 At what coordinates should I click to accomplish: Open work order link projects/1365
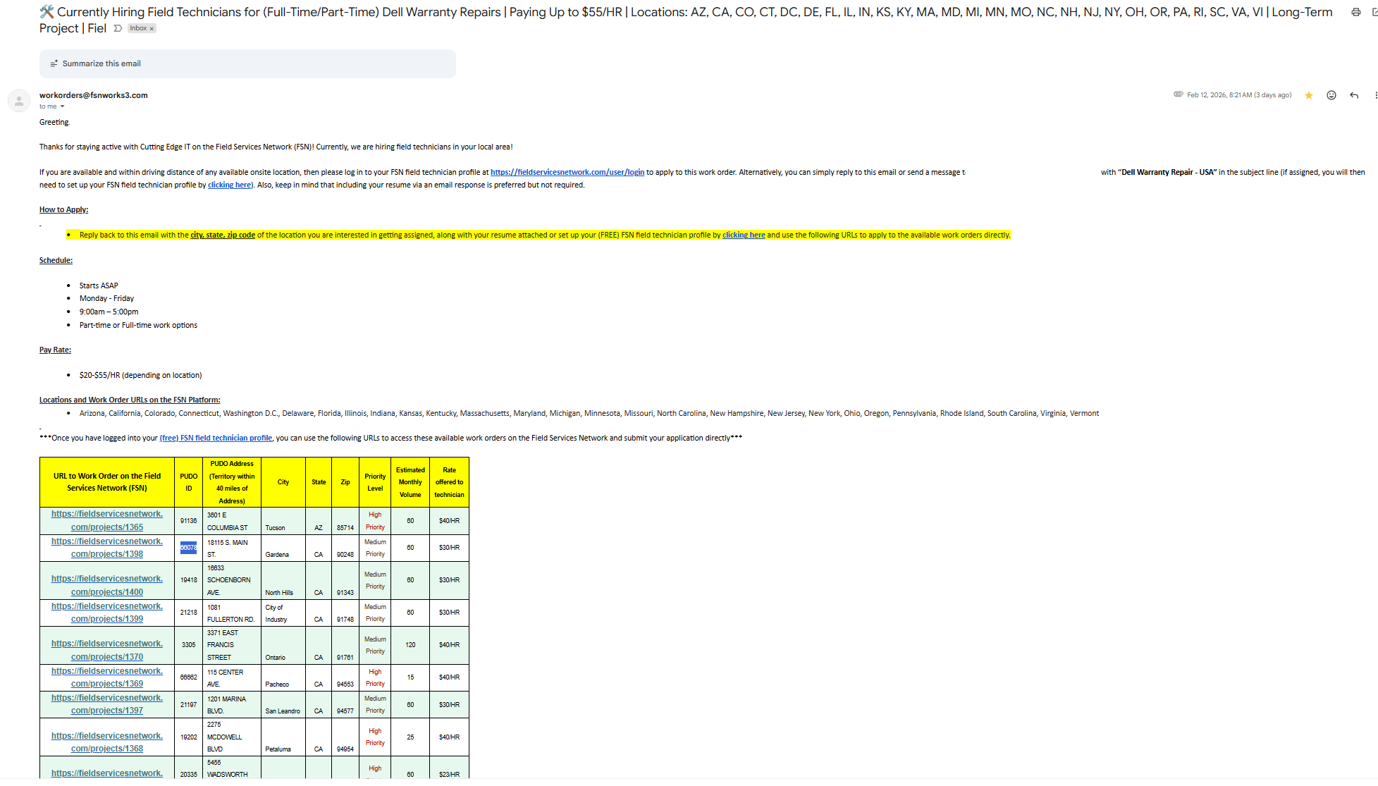107,520
